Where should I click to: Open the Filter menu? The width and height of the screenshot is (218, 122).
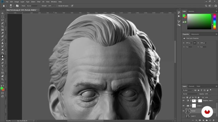coord(38,2)
